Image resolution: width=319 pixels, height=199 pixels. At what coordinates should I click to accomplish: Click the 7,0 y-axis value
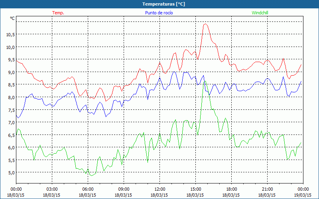(x=12, y=123)
